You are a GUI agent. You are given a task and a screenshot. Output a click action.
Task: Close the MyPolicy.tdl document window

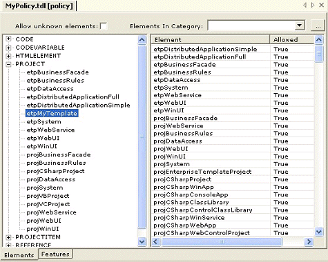pyautogui.click(x=322, y=5)
